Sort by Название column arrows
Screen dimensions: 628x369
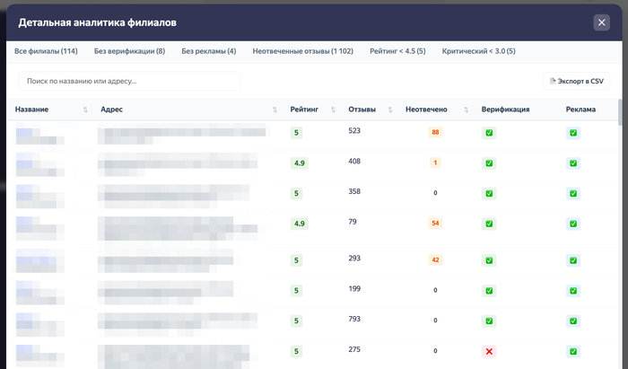pyautogui.click(x=85, y=110)
